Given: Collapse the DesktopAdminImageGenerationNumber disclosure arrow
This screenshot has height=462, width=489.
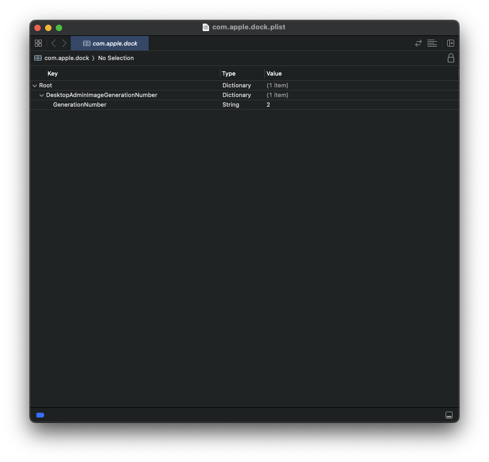Looking at the screenshot, I should [x=42, y=95].
